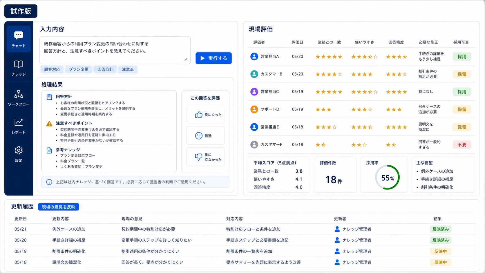Select the プラン変更 tag
Image resolution: width=485 pixels, height=273 pixels.
79,69
